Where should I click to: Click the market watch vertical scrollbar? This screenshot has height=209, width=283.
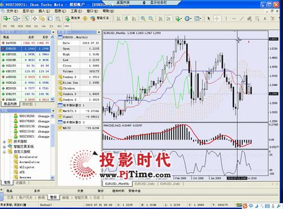pos(53,68)
